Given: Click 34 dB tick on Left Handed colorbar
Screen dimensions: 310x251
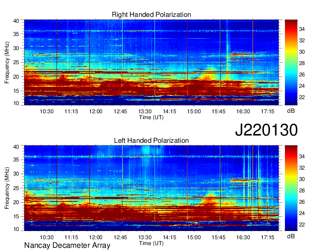Looking at the screenshot, I should [x=302, y=157].
